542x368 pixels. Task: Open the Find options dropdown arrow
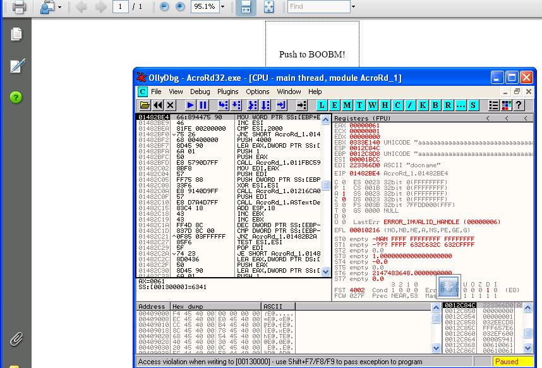[354, 7]
